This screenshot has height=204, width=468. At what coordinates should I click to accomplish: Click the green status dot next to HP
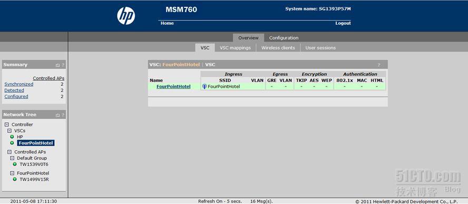pyautogui.click(x=12, y=137)
